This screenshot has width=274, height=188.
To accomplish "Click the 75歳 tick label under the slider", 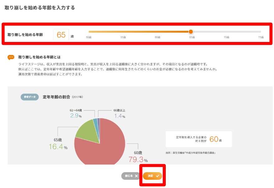I will pyautogui.click(x=261, y=37).
